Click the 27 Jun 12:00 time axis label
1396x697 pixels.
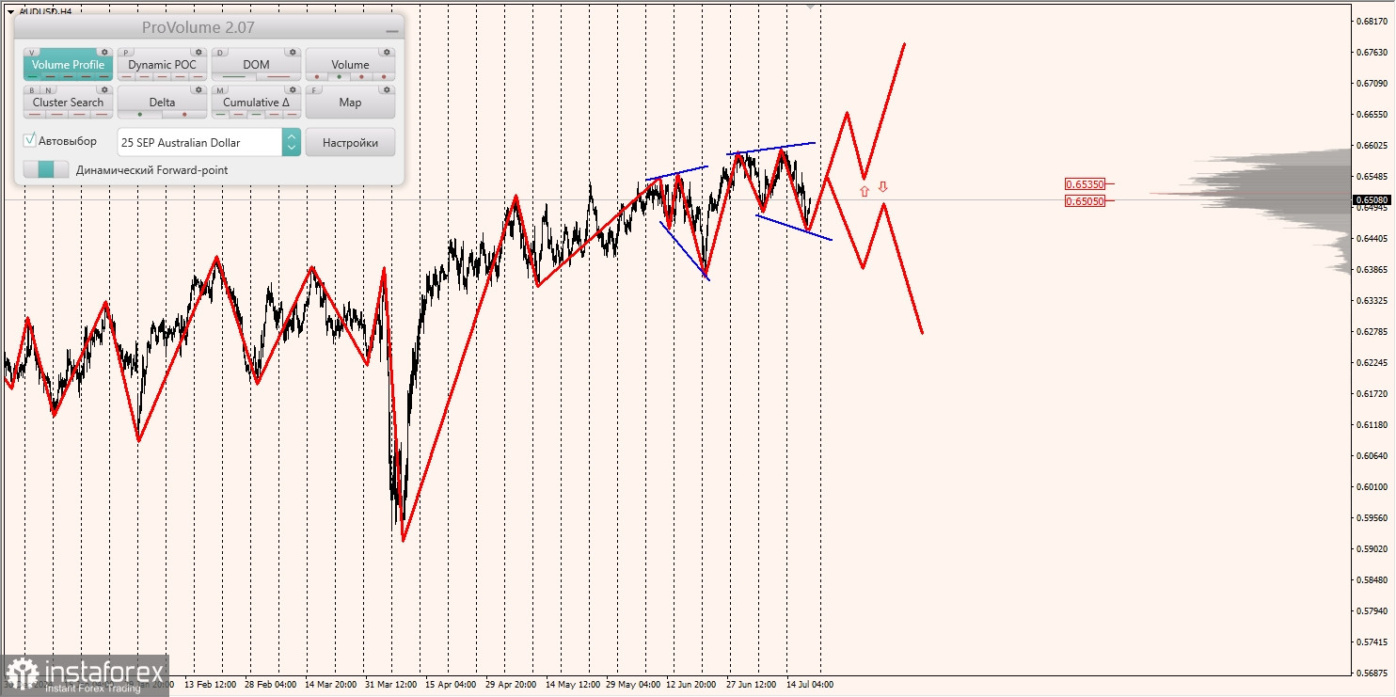pyautogui.click(x=751, y=685)
